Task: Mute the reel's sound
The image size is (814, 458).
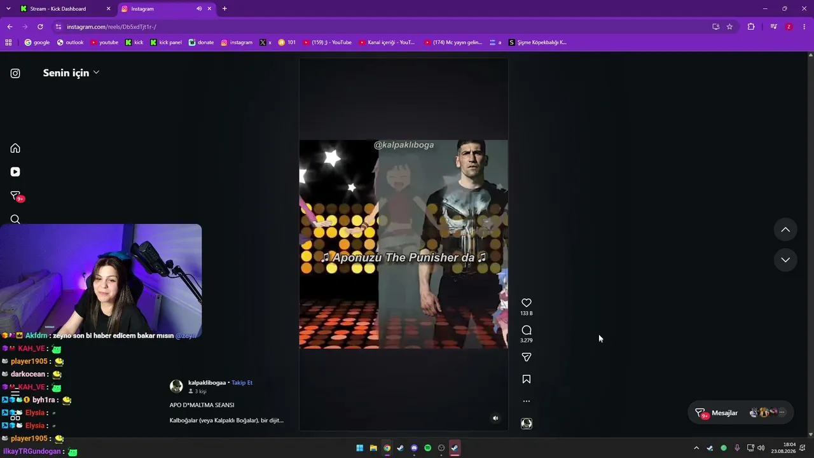Action: coord(495,419)
